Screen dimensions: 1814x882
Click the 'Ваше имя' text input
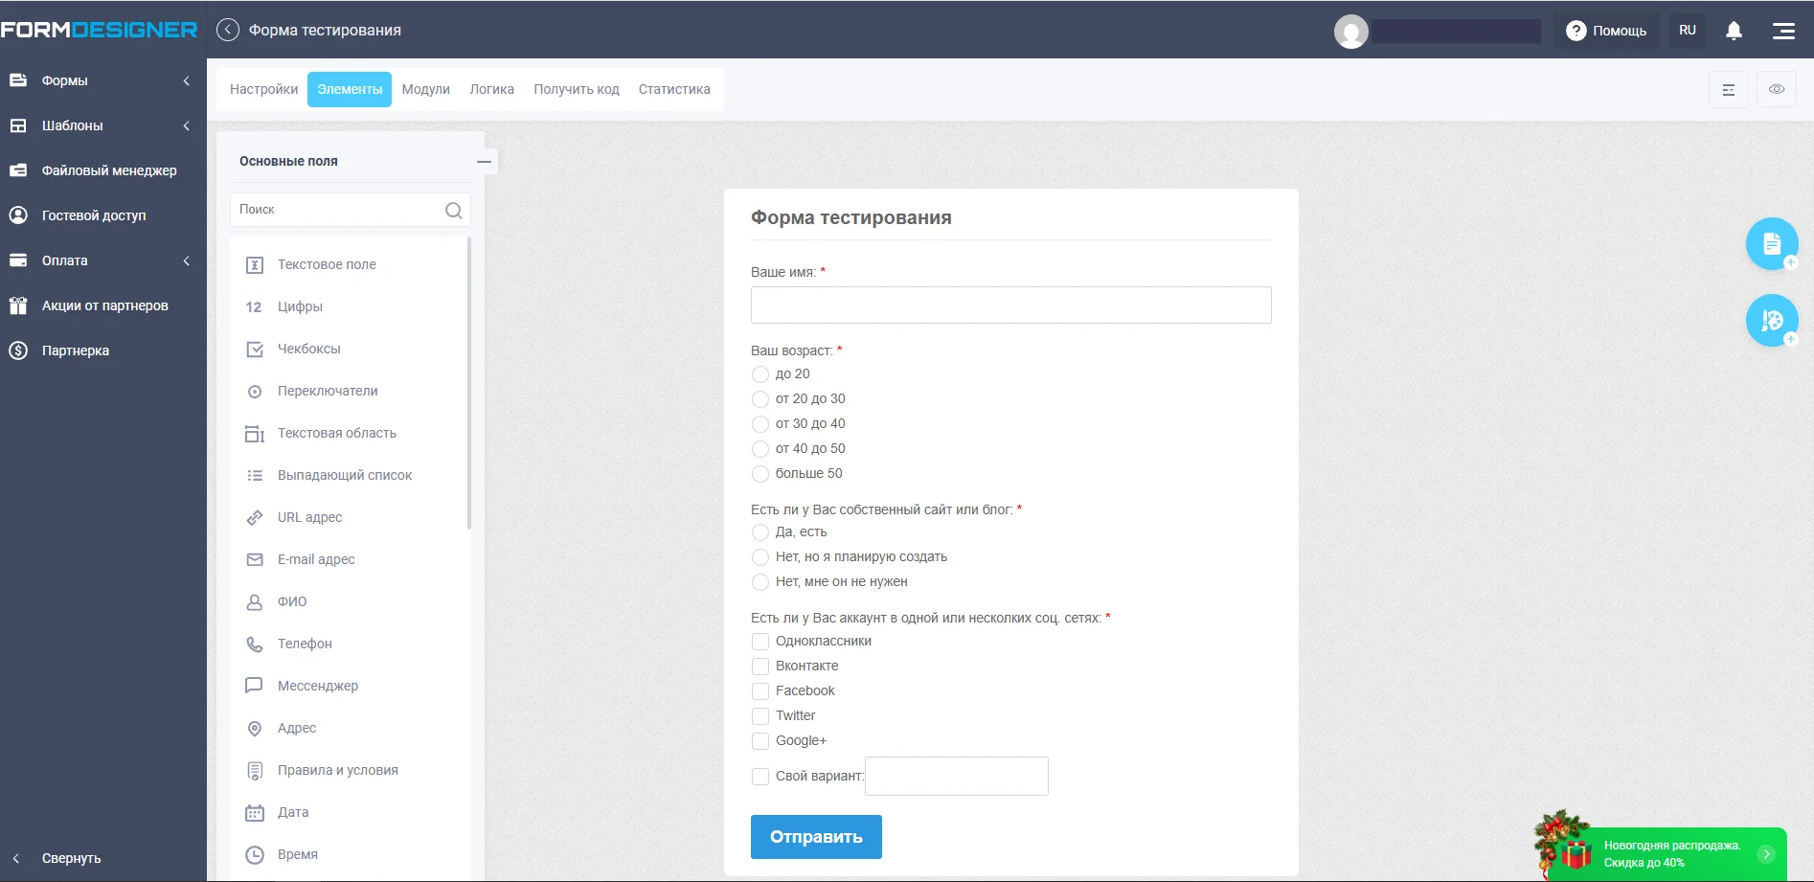[x=1010, y=305]
